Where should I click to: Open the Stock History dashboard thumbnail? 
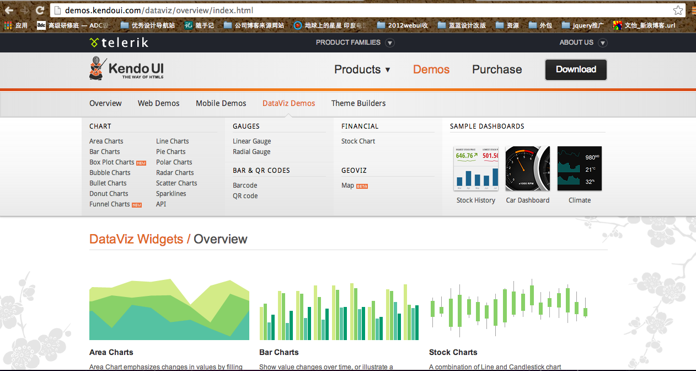[475, 169]
